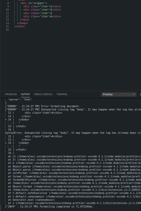Screen dimensions: 141x211
Task: Click line number 16 in editor gutter
Action: click(x=7, y=30)
